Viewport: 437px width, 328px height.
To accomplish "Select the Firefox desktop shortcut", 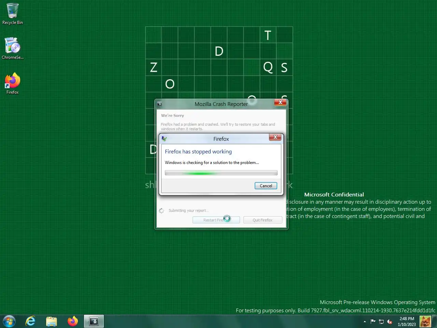I will tap(13, 83).
